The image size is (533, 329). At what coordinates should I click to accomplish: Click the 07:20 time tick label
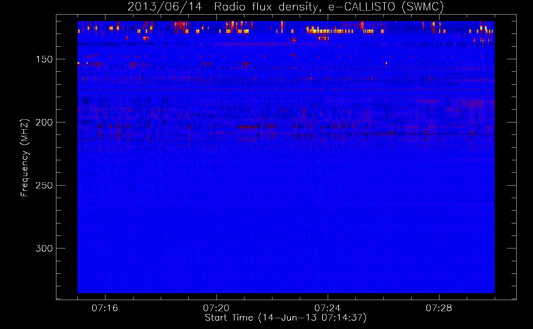[216, 308]
